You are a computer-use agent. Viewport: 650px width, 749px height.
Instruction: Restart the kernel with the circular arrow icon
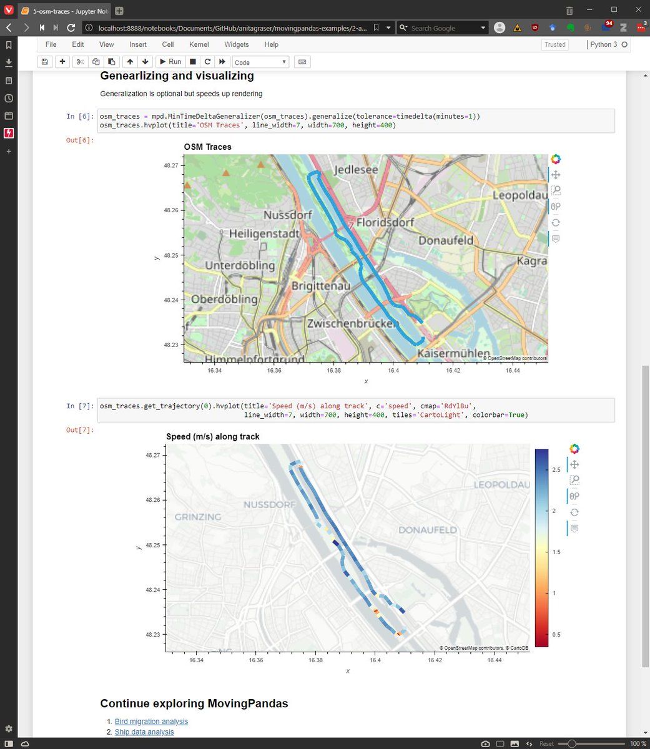pos(207,62)
